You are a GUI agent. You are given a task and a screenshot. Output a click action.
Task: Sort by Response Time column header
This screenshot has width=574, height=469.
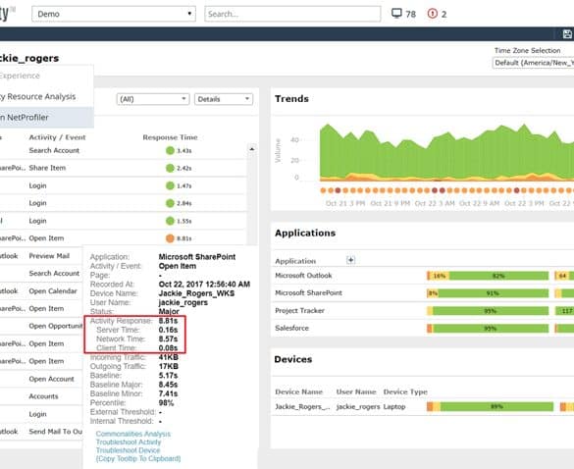[x=170, y=137]
